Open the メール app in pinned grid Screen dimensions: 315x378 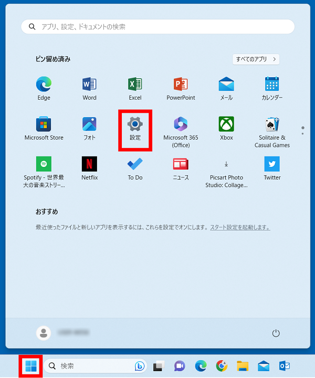point(226,89)
